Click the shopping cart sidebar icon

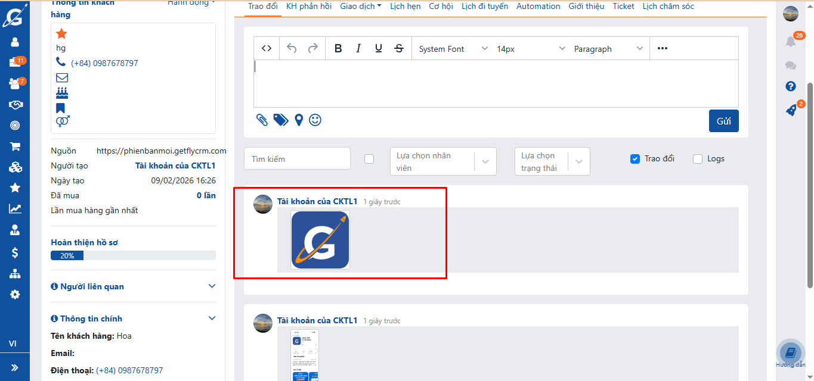15,146
